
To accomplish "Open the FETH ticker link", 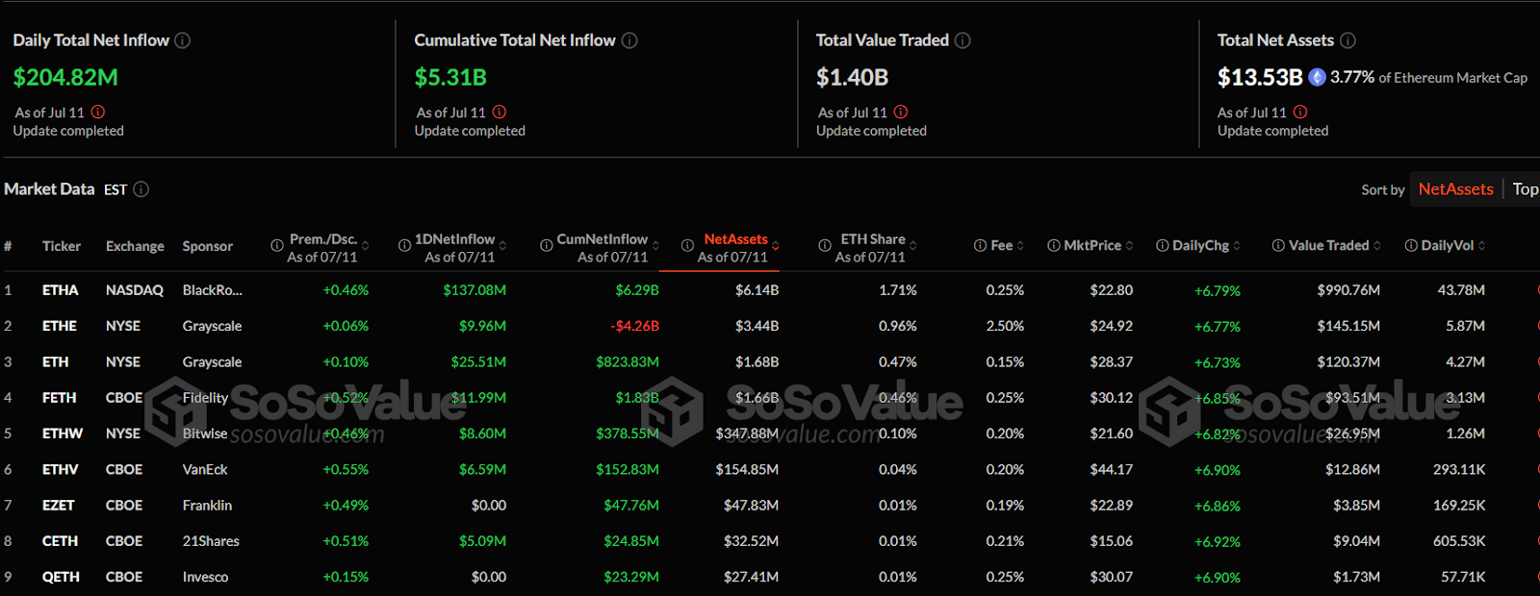I will tap(60, 398).
